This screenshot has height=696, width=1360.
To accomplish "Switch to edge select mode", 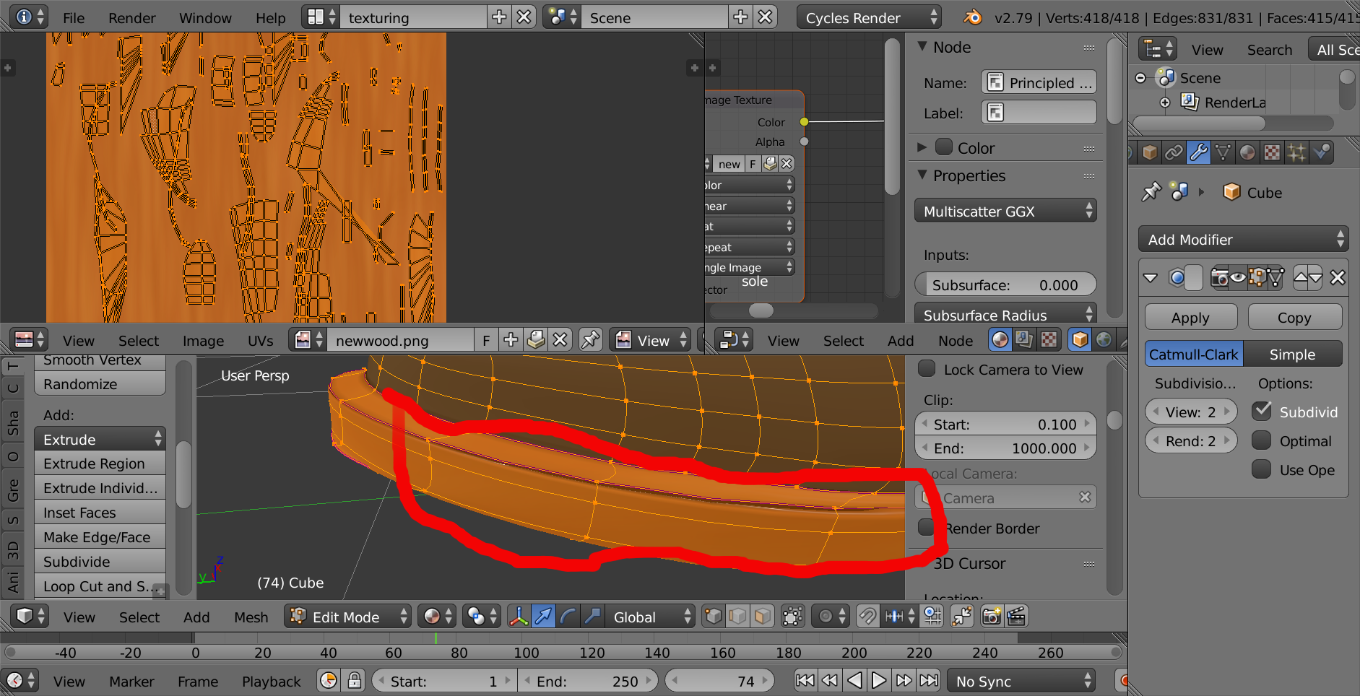I will (x=737, y=617).
